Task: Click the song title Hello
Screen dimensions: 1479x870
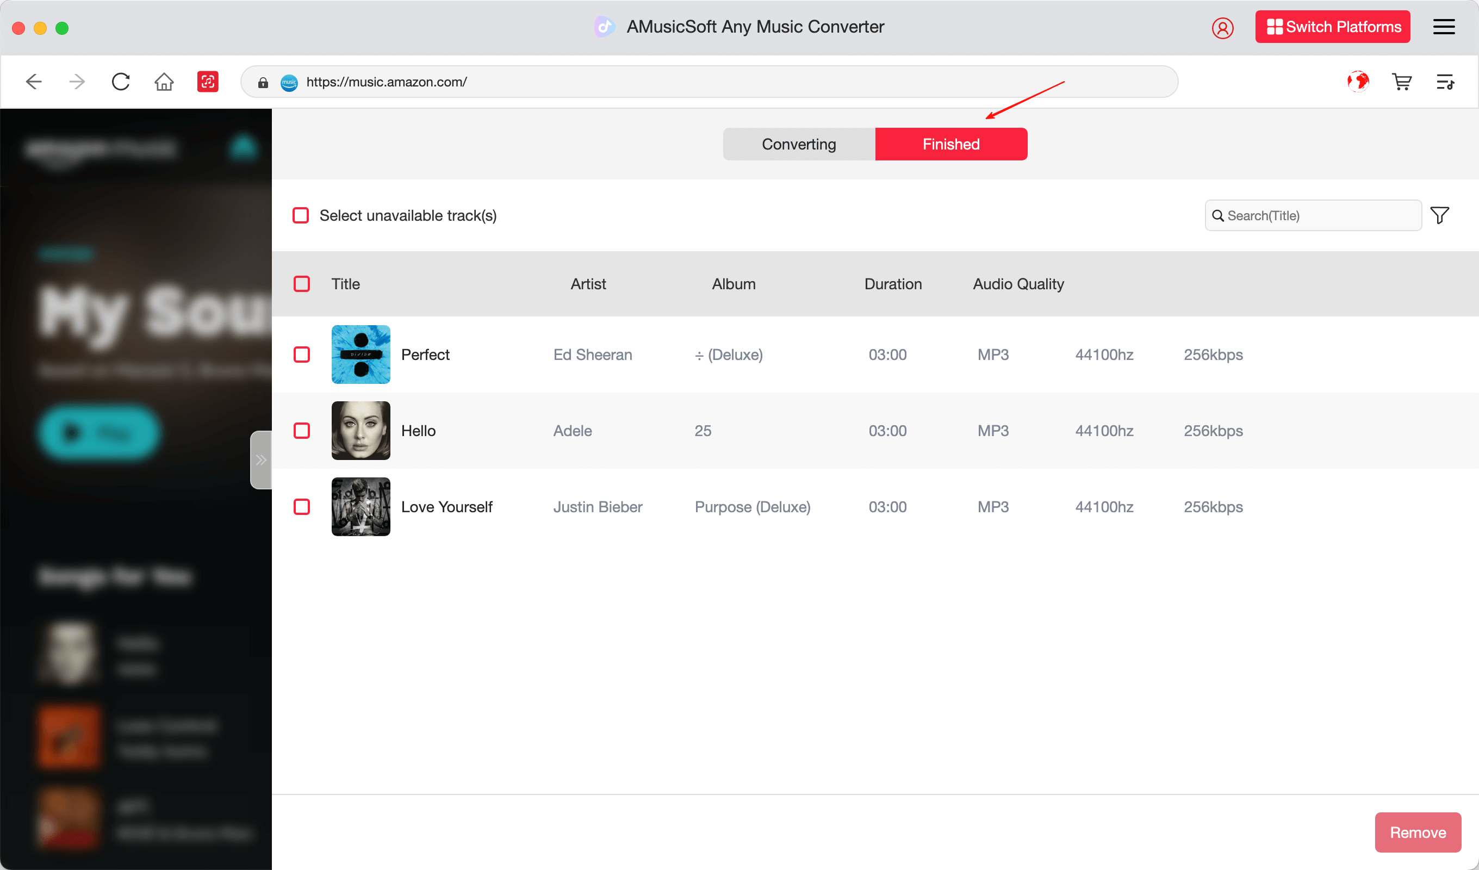Action: point(418,431)
